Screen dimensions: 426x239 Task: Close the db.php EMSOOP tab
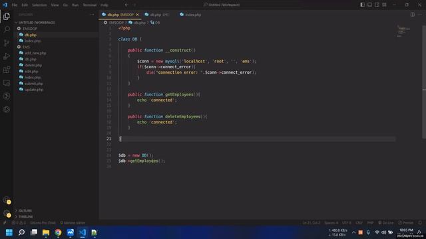[138, 15]
